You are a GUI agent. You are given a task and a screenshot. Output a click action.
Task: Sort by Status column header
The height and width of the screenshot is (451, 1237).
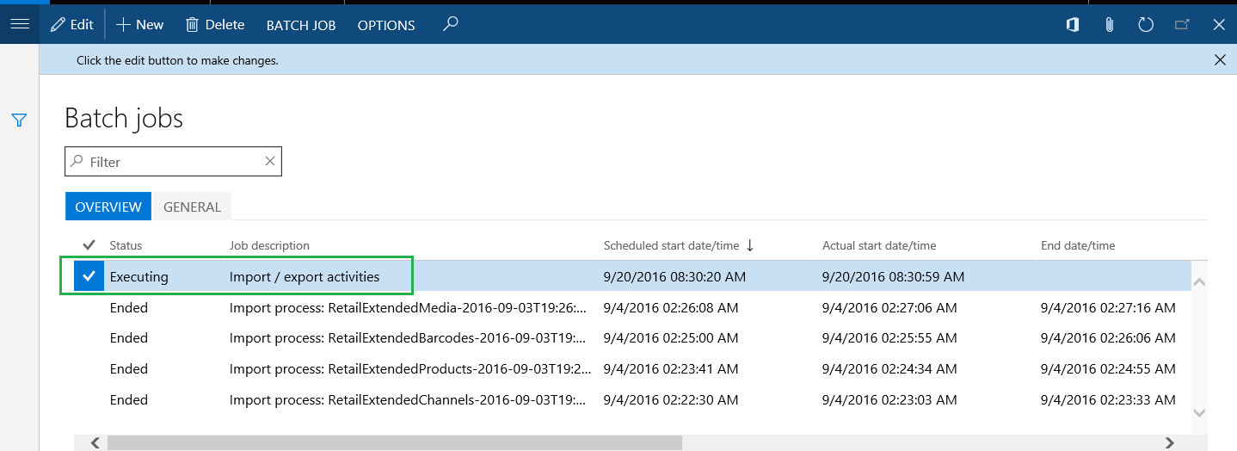click(126, 245)
